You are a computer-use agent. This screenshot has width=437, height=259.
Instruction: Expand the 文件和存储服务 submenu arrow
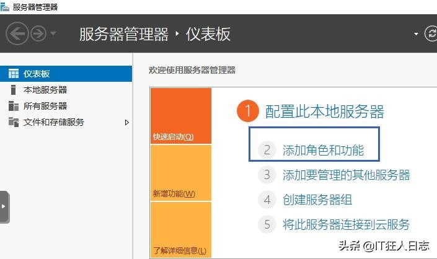click(x=127, y=122)
